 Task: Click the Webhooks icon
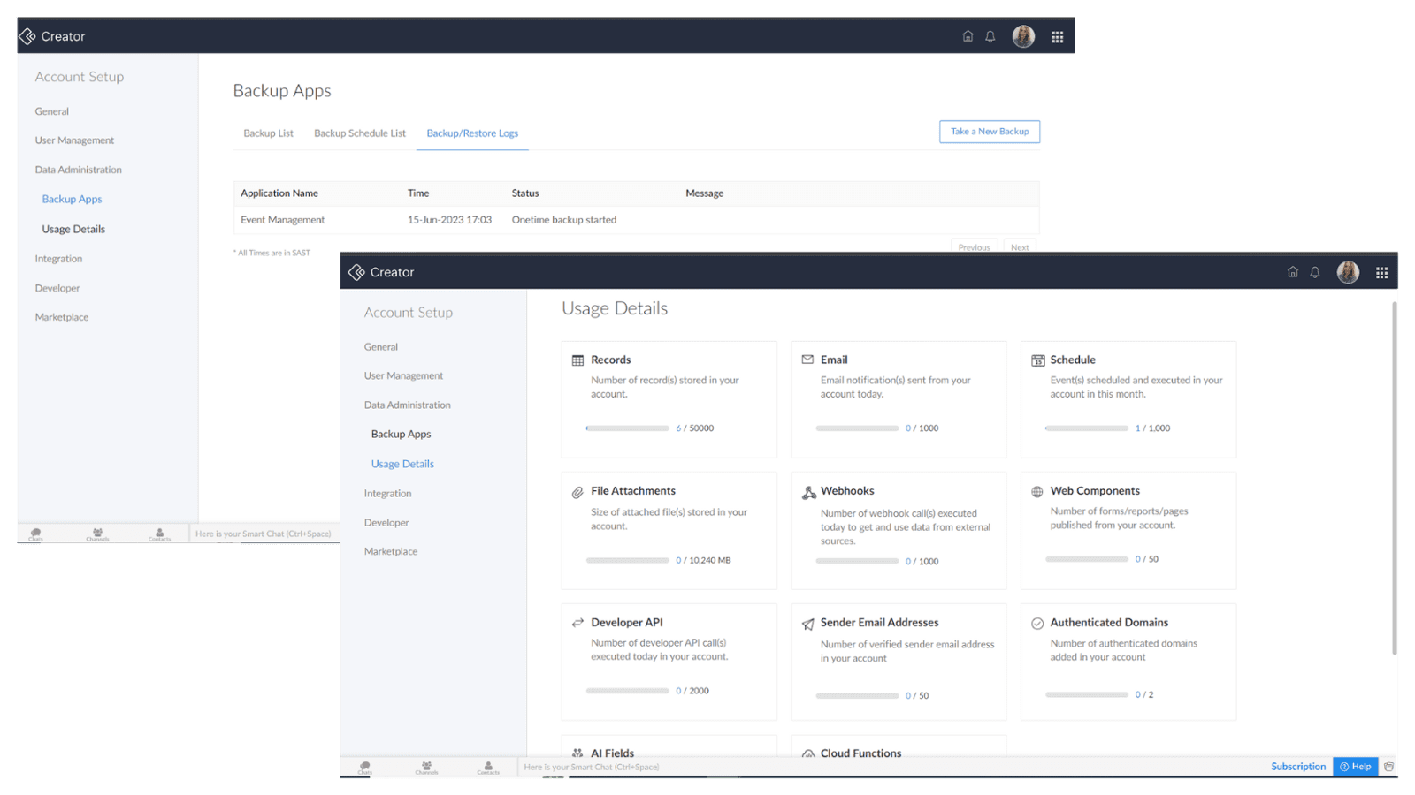(x=808, y=493)
